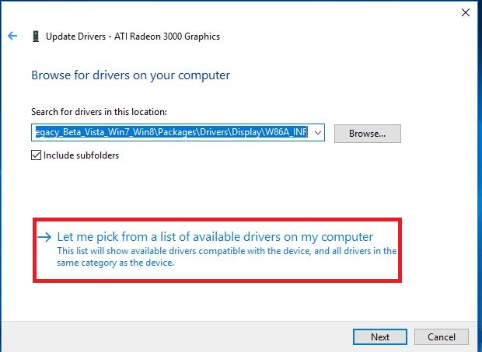
Task: Open Let me pick from a list link
Action: (x=215, y=237)
